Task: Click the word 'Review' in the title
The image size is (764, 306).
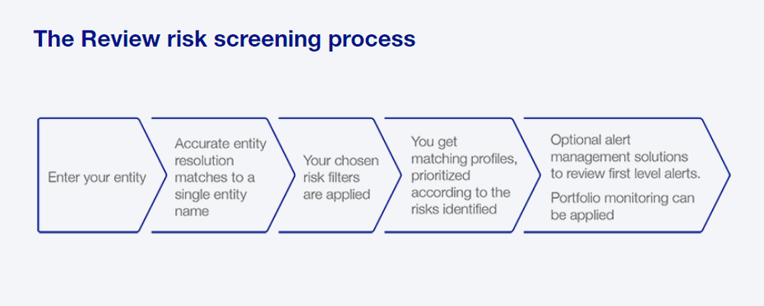Action: (121, 39)
